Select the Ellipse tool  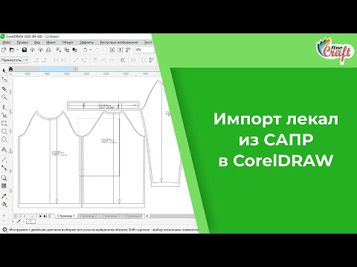[x=4, y=131]
